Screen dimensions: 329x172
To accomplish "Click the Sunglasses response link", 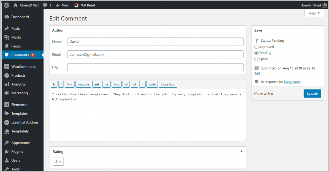I will pos(292,82).
